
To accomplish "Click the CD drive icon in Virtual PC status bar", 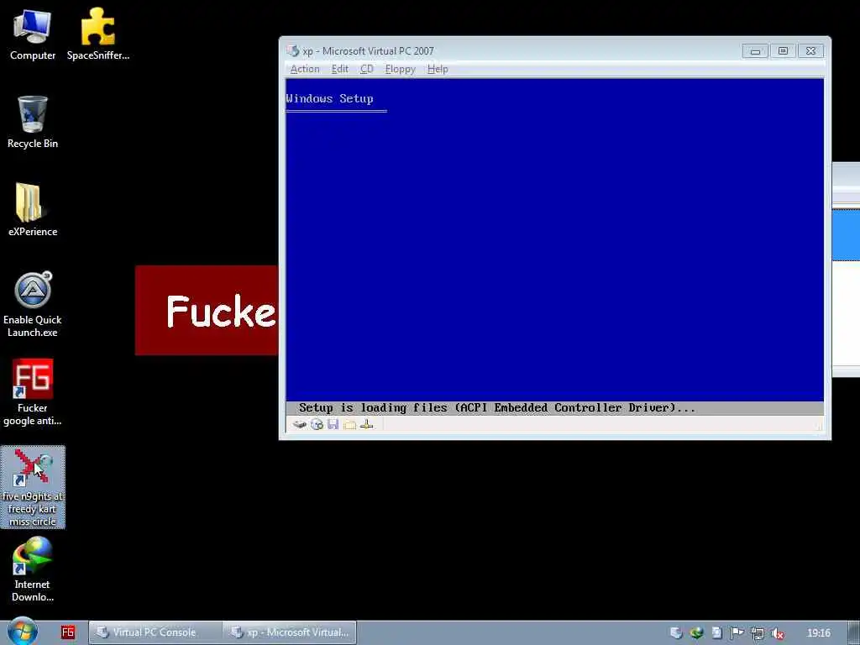I will tap(317, 424).
